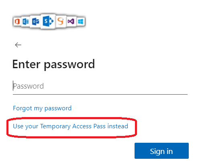Use your Temporary Access Pass instead
Viewport: 198px width, 166px height.
coord(70,126)
